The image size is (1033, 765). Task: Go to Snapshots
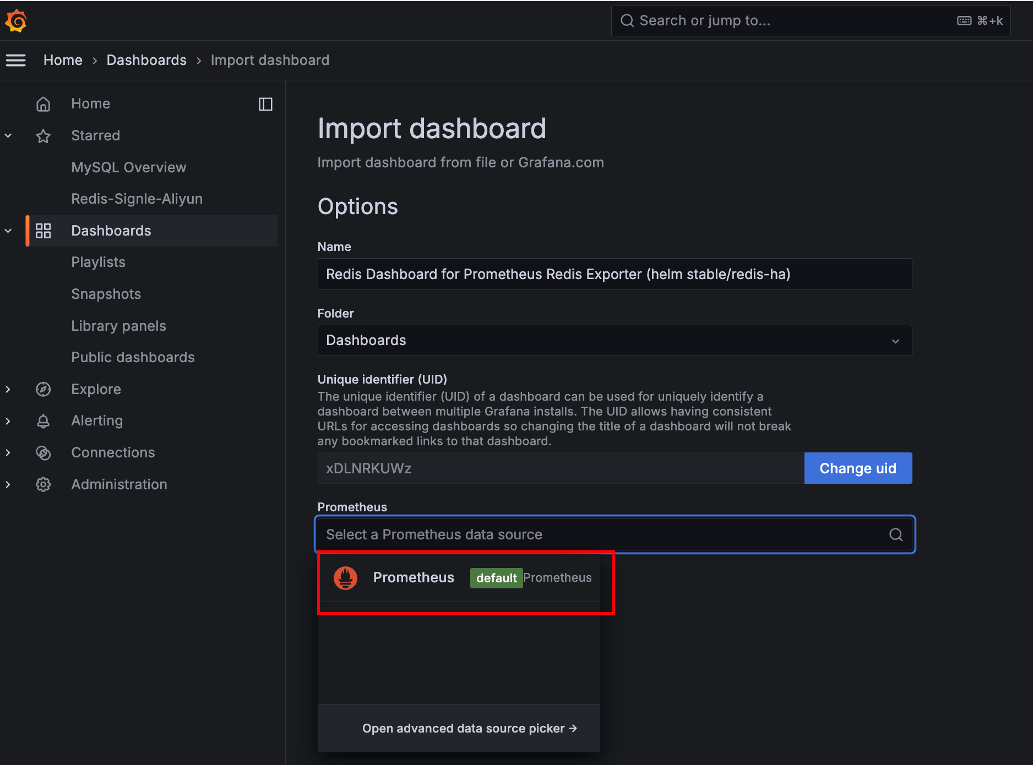pos(106,294)
